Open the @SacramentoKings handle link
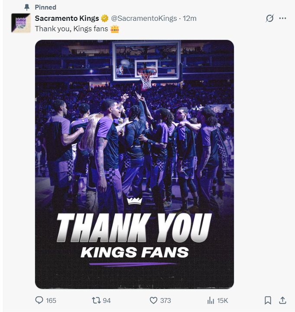 144,18
